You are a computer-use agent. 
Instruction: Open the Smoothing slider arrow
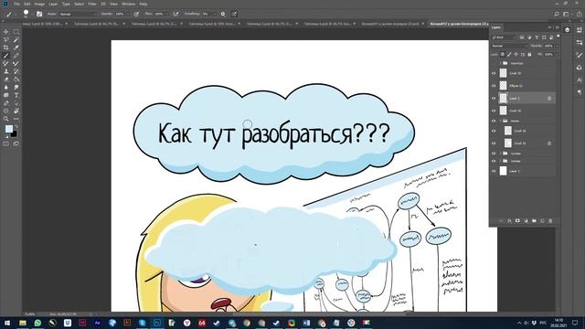point(216,14)
